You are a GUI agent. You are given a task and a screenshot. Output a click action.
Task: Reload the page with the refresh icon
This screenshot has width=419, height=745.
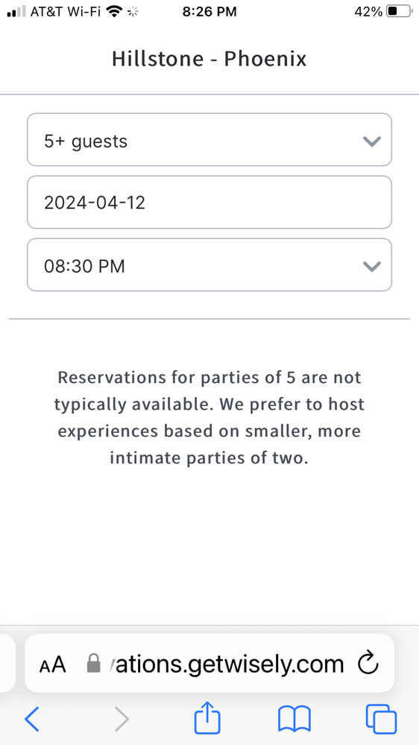coord(368,664)
